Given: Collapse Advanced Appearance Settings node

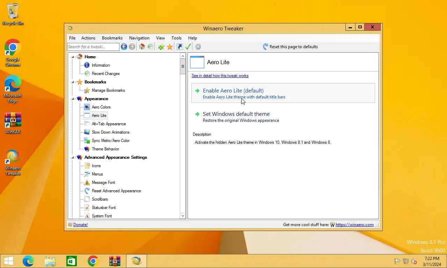Looking at the screenshot, I should pyautogui.click(x=73, y=157).
